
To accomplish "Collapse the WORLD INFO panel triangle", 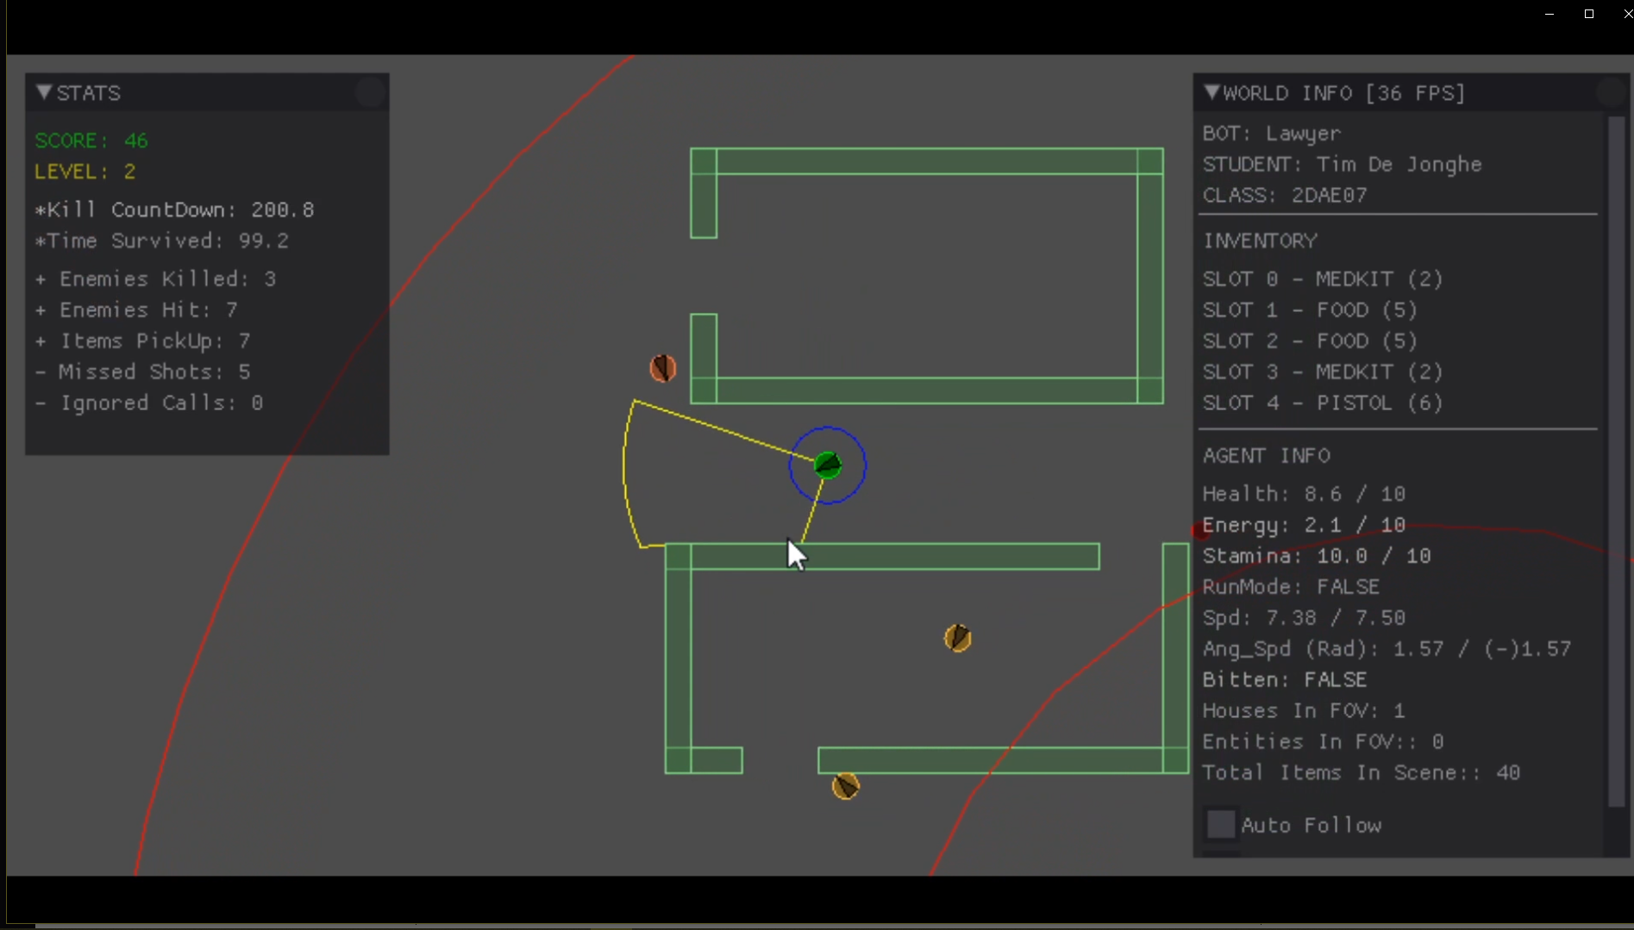I will point(1211,92).
